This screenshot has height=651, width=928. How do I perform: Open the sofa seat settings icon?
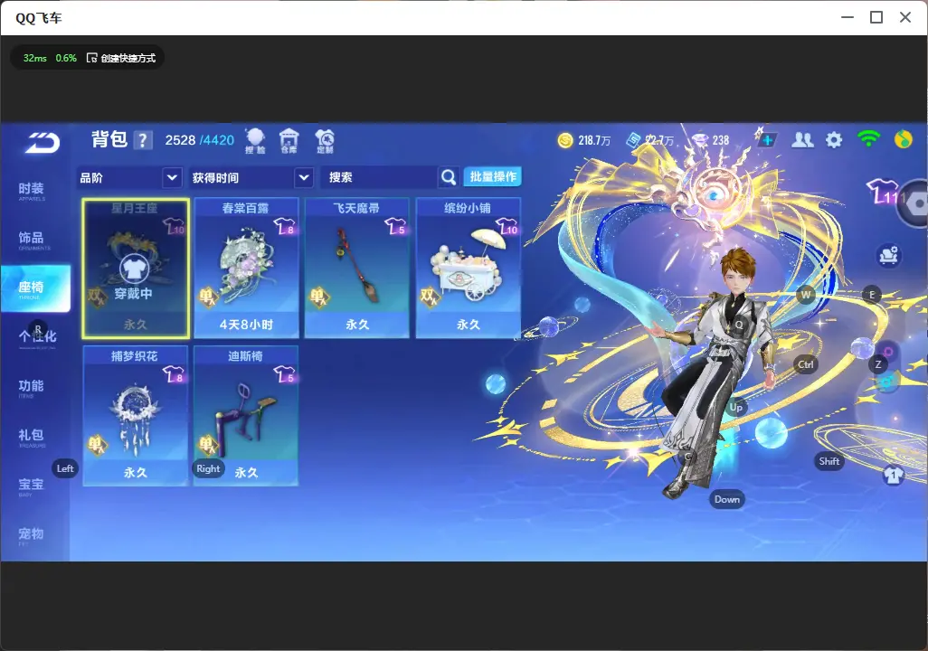coord(888,256)
